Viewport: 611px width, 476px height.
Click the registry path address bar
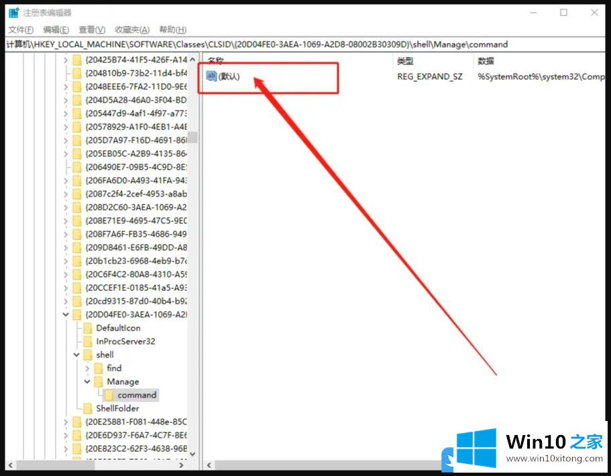[302, 44]
